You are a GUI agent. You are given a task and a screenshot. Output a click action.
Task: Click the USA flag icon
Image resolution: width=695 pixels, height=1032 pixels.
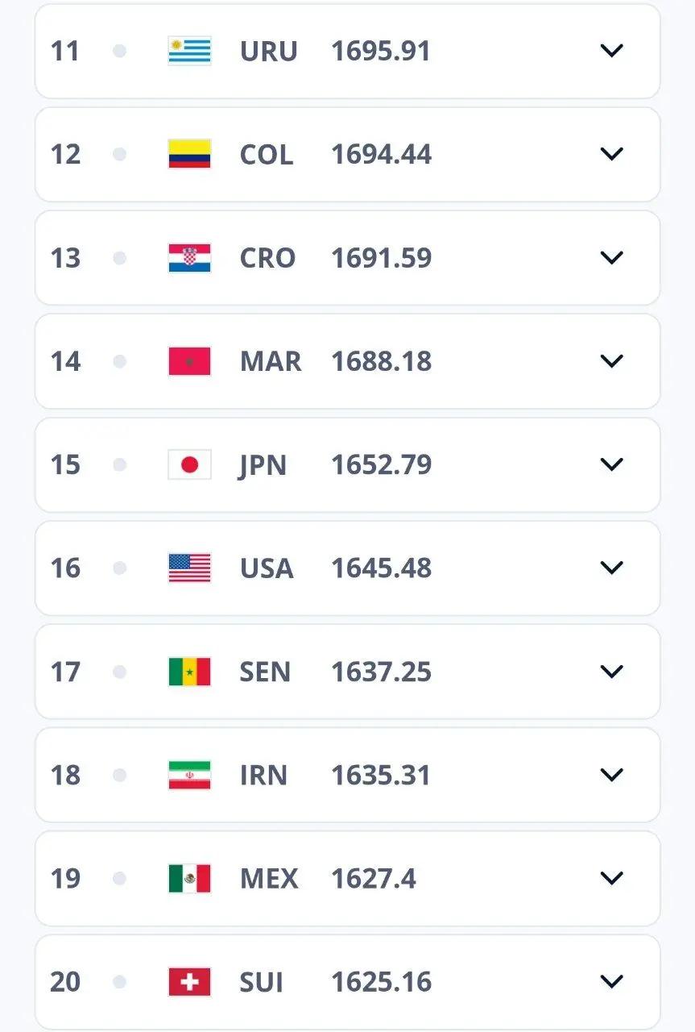point(189,568)
